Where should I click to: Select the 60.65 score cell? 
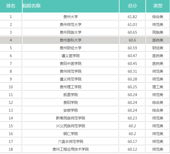click(132, 32)
